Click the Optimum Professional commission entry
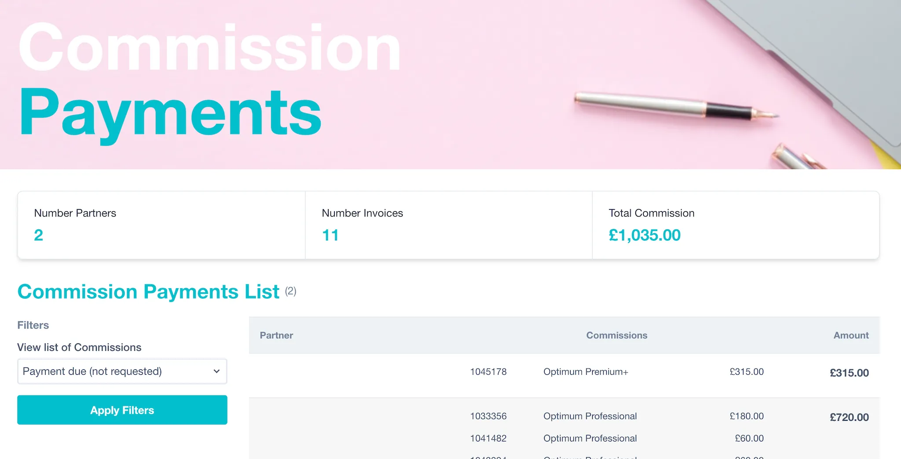 590,416
